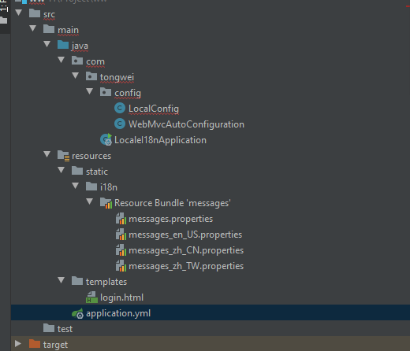410x351 pixels.
Task: Select the i18n folder label
Action: click(x=109, y=187)
